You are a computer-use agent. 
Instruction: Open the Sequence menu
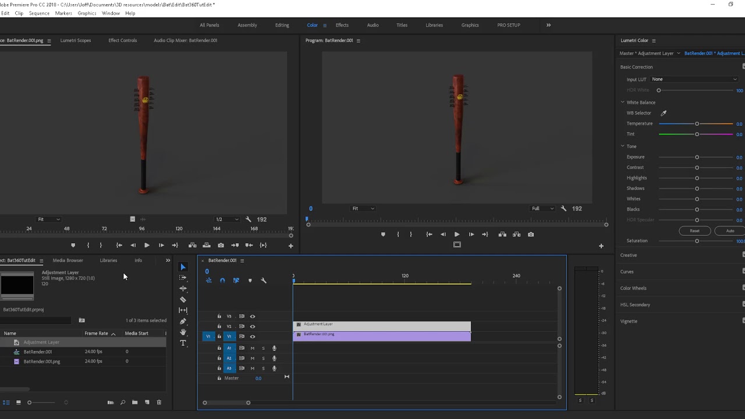(x=39, y=13)
